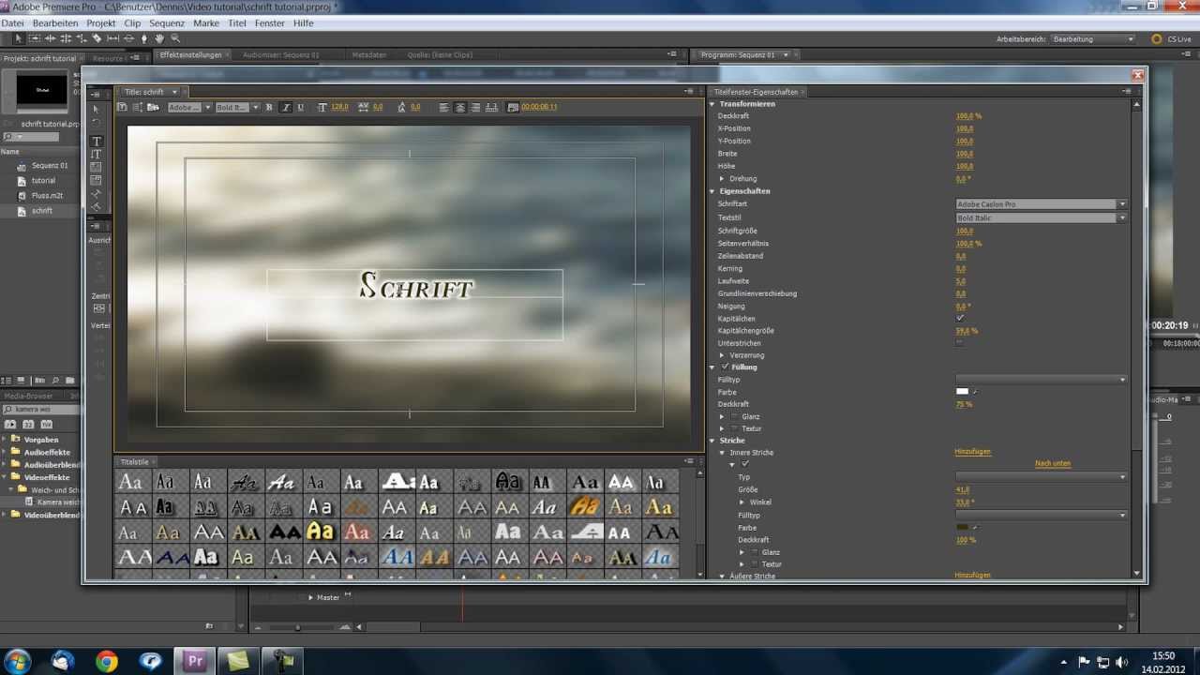The image size is (1200, 675).
Task: Open the Sequenz menu
Action: 167,22
